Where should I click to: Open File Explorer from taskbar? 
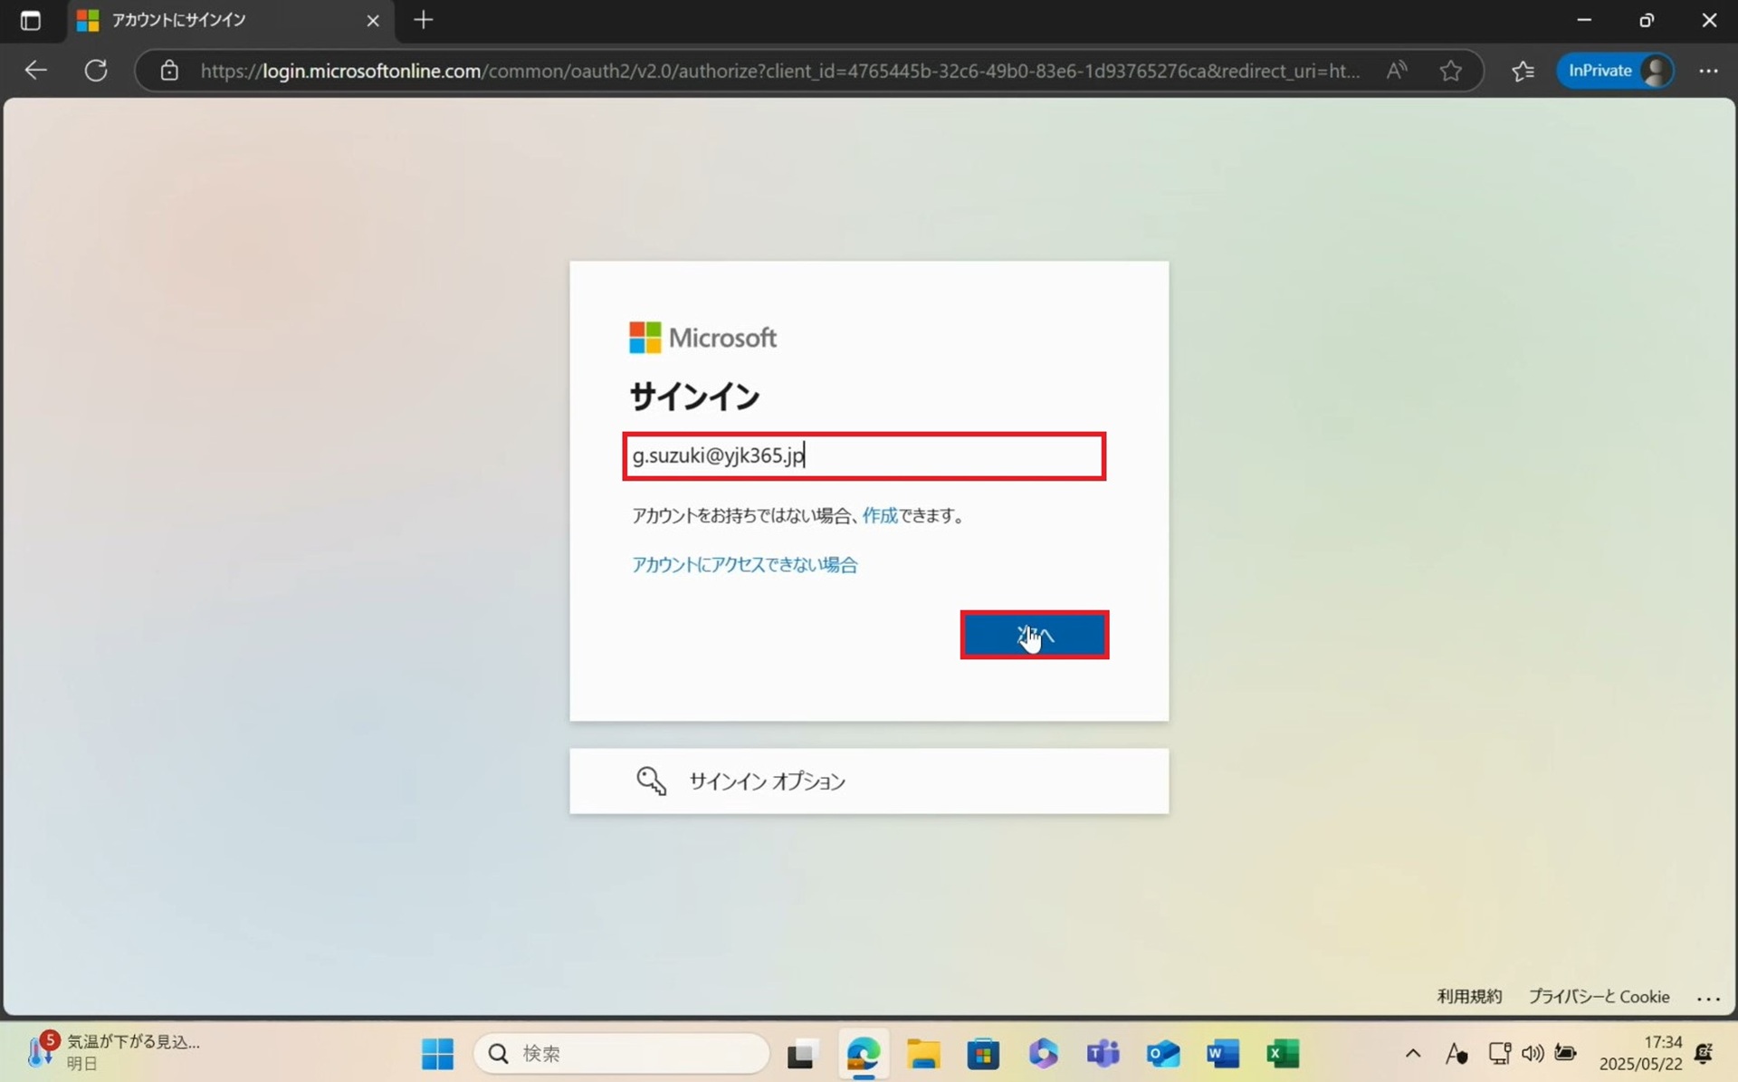pos(922,1053)
